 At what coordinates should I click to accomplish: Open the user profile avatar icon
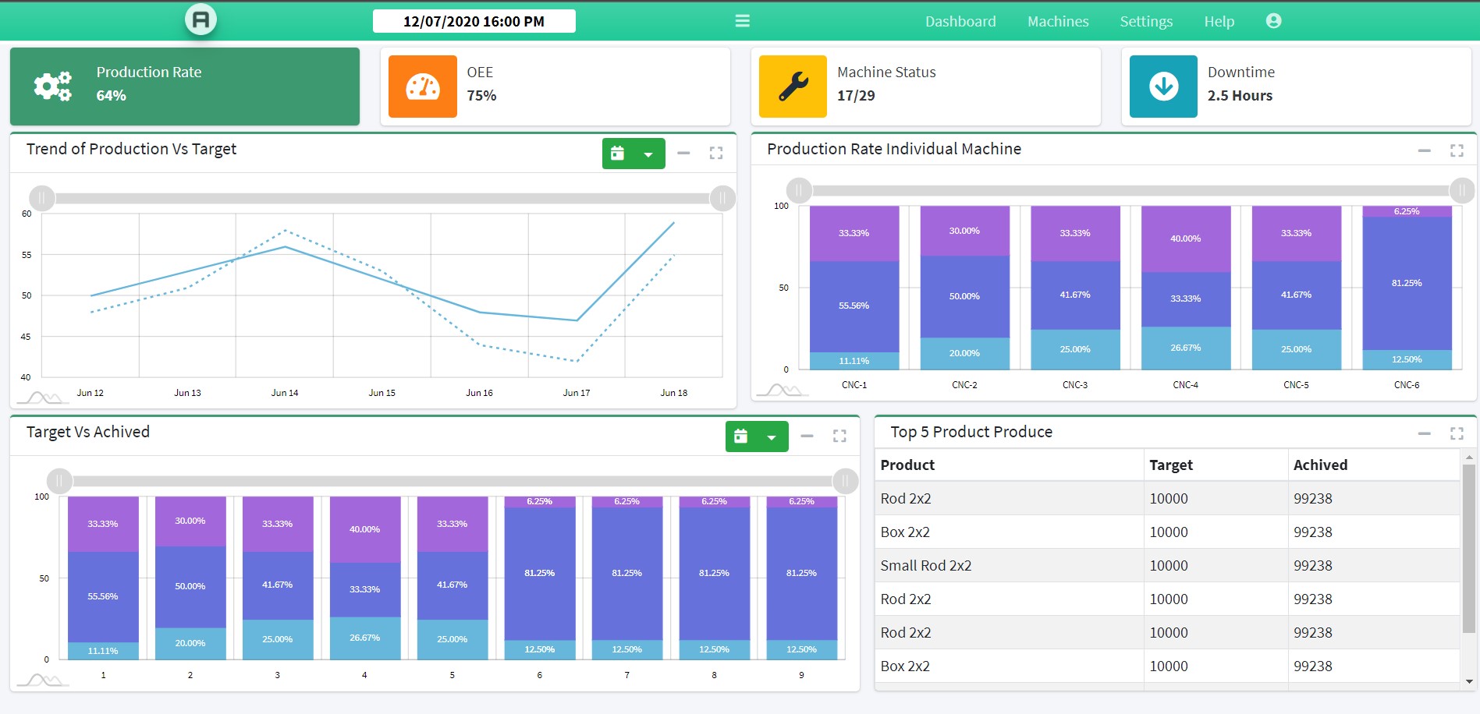coord(1273,21)
